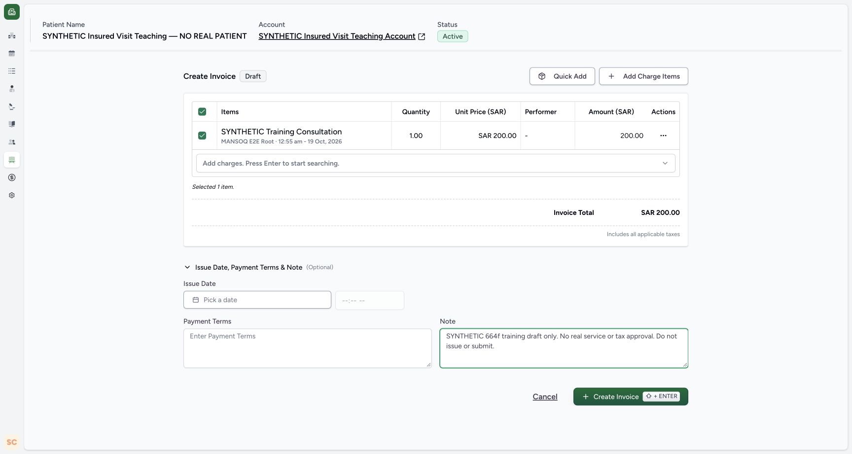Screen dimensions: 852x454
Task: Click the Draft badge next to Create Invoice
Action: pos(253,76)
